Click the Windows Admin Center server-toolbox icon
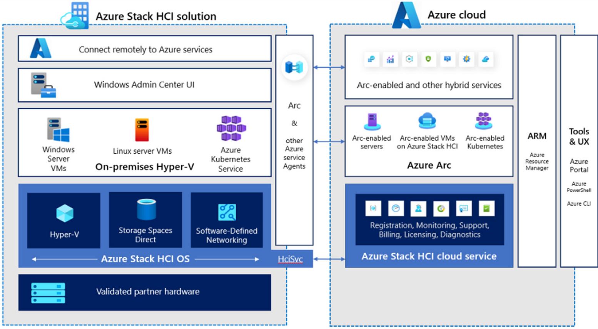This screenshot has width=598, height=329. (43, 85)
